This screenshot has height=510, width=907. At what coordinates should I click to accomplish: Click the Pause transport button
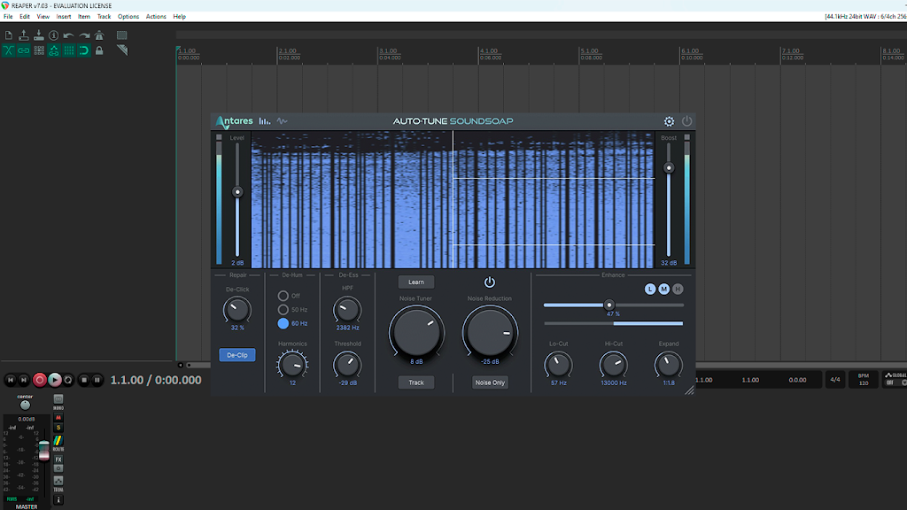[97, 380]
